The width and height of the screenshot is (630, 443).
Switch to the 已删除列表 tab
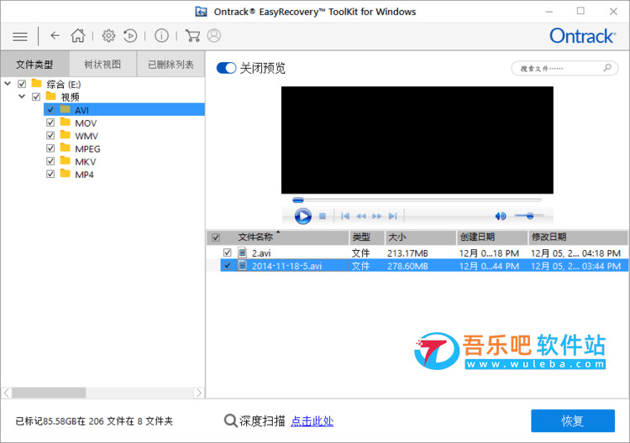tap(171, 65)
